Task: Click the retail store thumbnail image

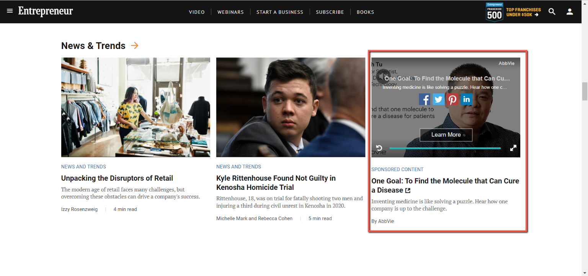Action: 136,107
